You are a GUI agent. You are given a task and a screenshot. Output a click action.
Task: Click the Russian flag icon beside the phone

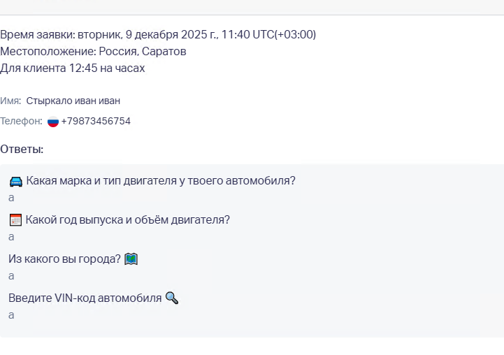(53, 122)
